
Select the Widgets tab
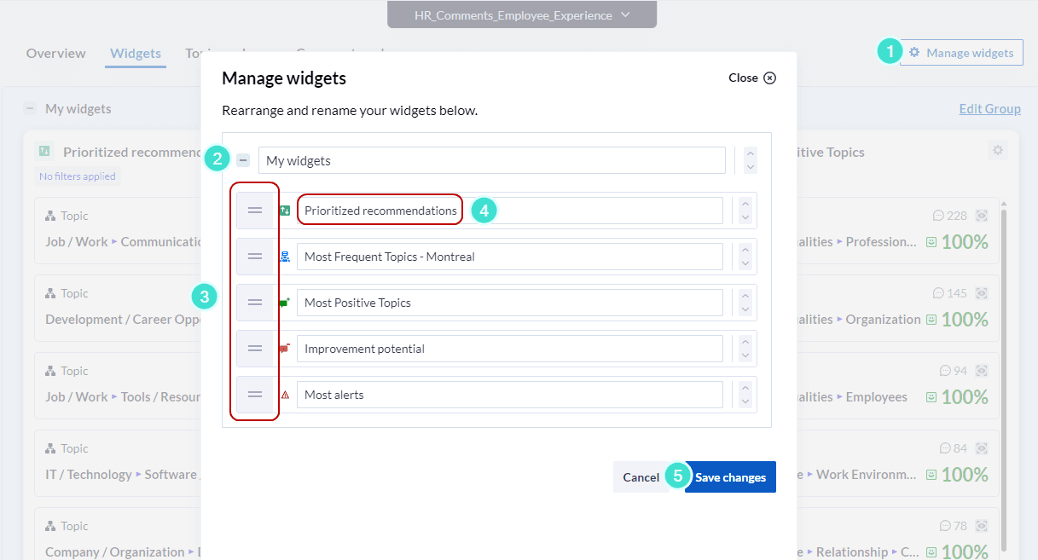pyautogui.click(x=136, y=53)
